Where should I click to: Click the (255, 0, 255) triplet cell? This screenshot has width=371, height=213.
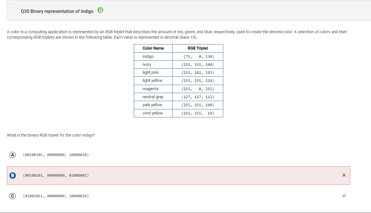tap(198, 89)
